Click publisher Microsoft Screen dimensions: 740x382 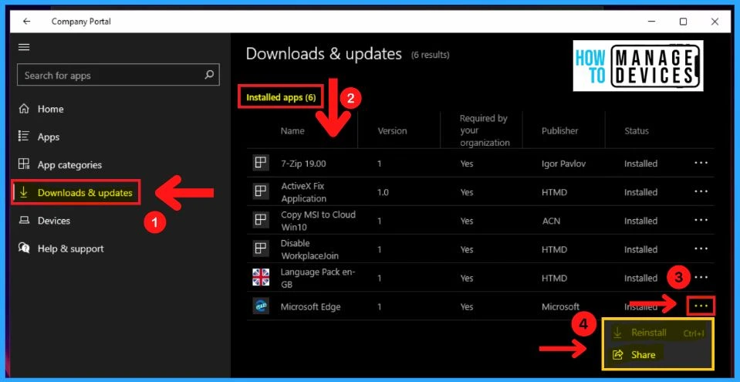[560, 307]
